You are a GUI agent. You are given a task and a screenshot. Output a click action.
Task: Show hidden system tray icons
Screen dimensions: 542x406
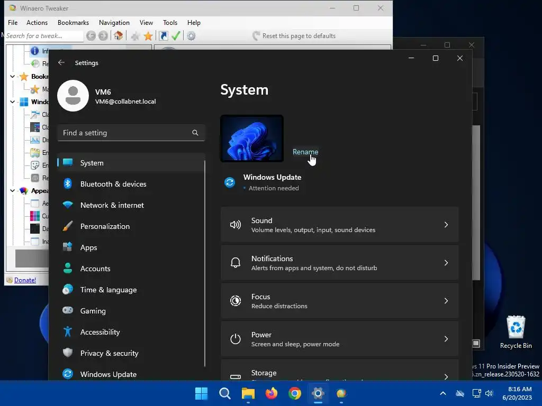click(x=443, y=393)
